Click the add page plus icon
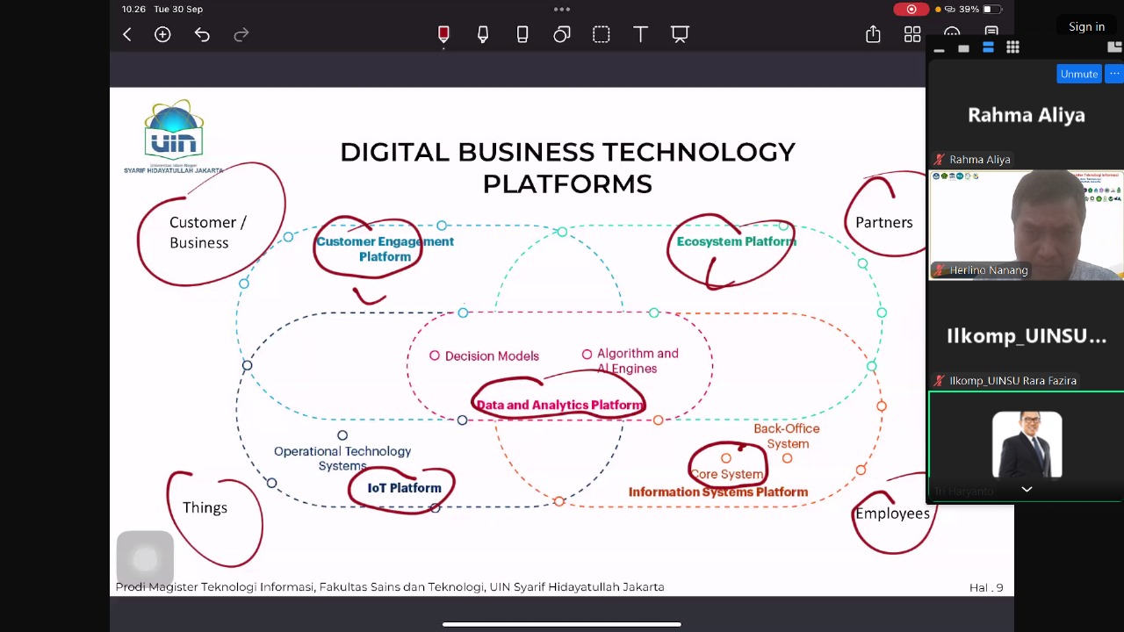 tap(162, 34)
